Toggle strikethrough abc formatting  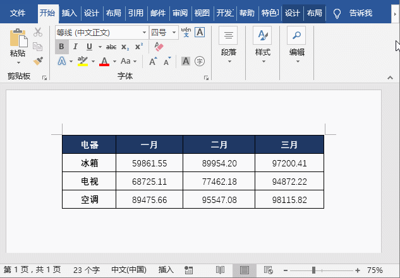[111, 47]
